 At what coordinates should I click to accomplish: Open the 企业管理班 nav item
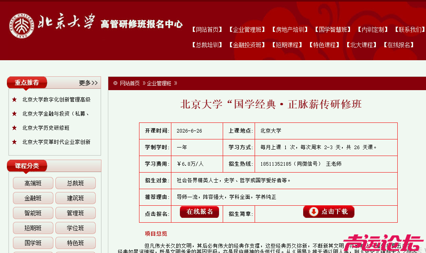pos(247,30)
